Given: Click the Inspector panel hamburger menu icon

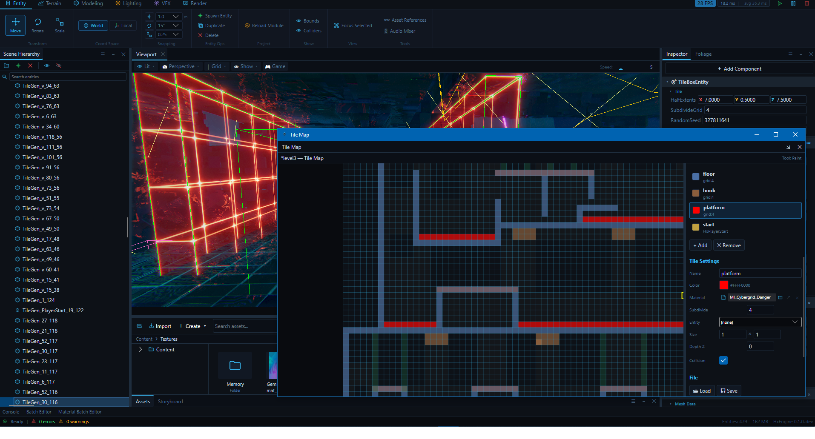Looking at the screenshot, I should pyautogui.click(x=790, y=54).
